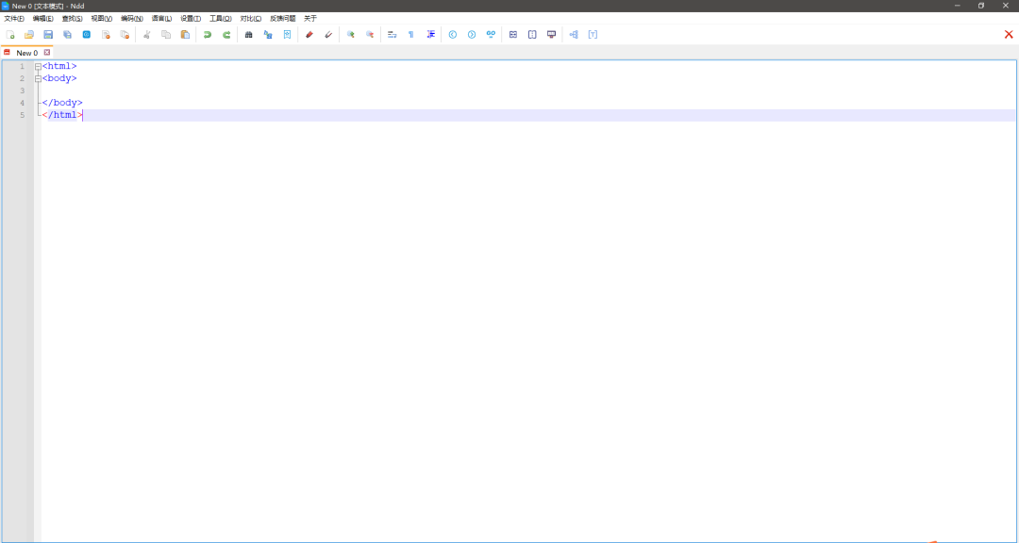Image resolution: width=1019 pixels, height=543 pixels.
Task: Open the 反馈问题 menu
Action: pyautogui.click(x=283, y=19)
